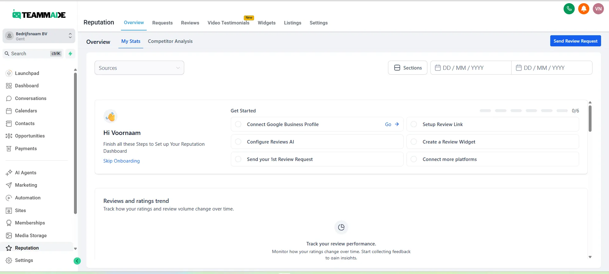Open Conversations in the sidebar
609x274 pixels.
30,98
